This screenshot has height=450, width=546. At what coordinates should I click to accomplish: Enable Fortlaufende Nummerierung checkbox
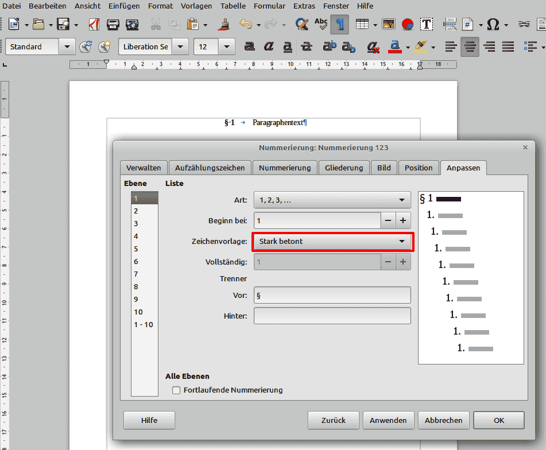(x=176, y=390)
